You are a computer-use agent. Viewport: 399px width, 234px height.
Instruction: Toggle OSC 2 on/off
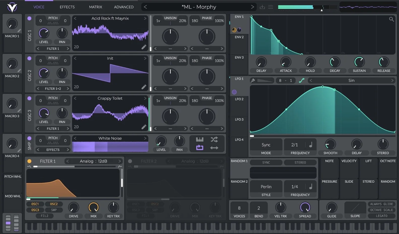(x=29, y=58)
